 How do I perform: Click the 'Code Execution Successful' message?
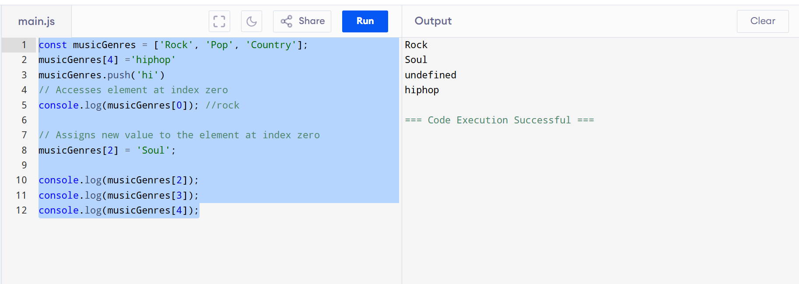point(499,120)
